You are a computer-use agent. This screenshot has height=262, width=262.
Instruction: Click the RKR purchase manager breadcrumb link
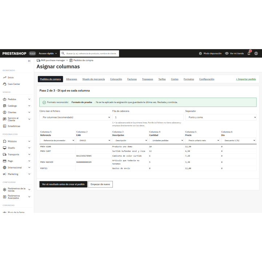[53, 60]
